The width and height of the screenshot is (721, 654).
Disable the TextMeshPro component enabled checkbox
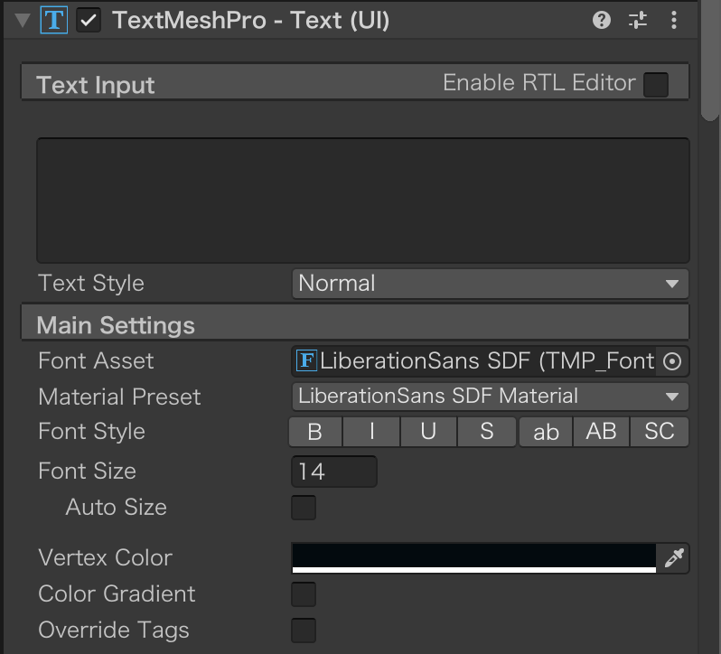tap(89, 20)
